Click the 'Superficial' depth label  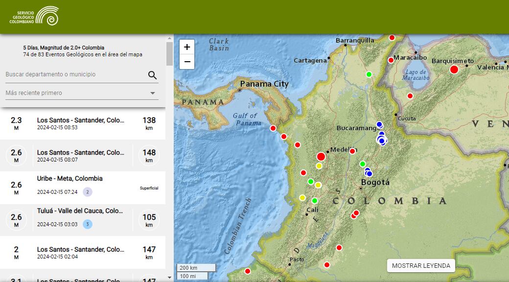point(149,188)
